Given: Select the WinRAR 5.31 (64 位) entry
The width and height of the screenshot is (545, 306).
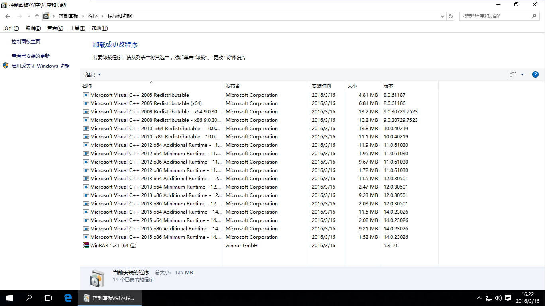Looking at the screenshot, I should (113, 246).
